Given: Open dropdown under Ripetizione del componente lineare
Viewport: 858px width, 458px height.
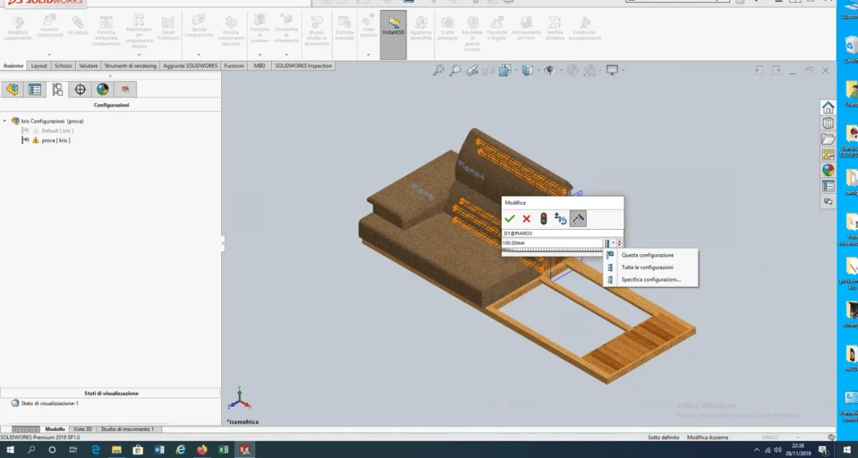Looking at the screenshot, I should point(139,54).
